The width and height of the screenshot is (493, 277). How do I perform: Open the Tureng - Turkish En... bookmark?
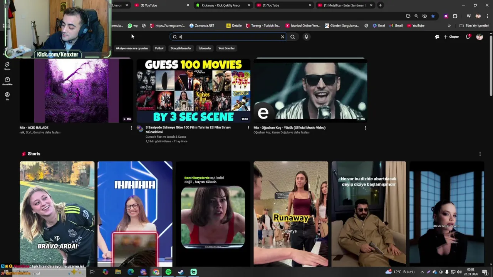coord(263,26)
